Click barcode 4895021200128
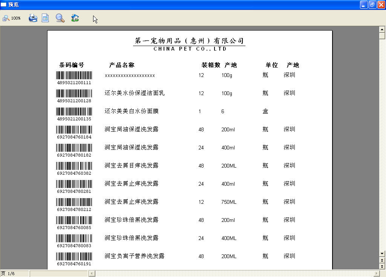This screenshot has height=277, width=386. 74,96
